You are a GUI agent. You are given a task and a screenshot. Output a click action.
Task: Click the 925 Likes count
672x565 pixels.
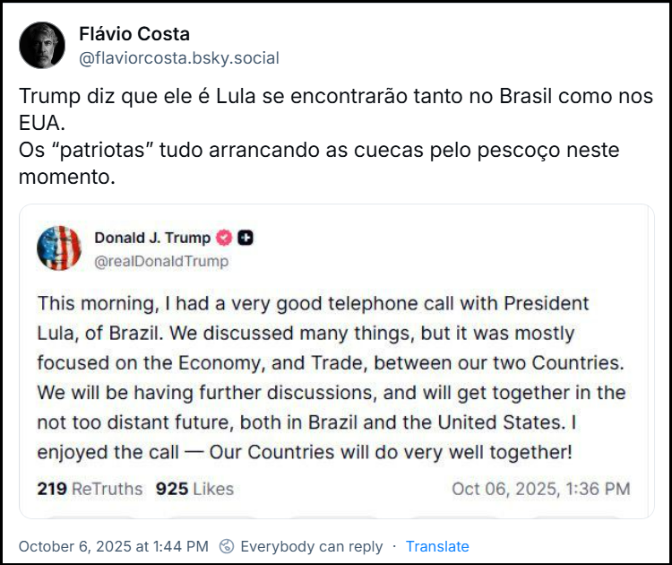[194, 489]
